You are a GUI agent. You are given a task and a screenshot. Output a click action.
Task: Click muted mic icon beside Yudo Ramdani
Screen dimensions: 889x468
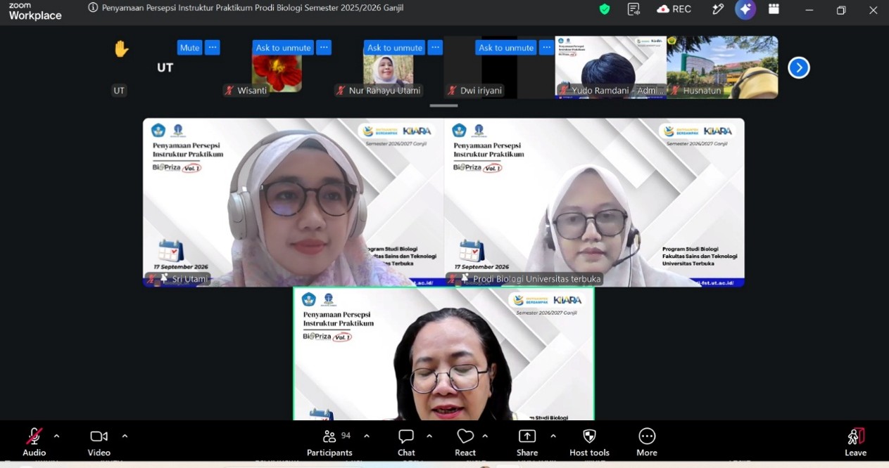564,91
